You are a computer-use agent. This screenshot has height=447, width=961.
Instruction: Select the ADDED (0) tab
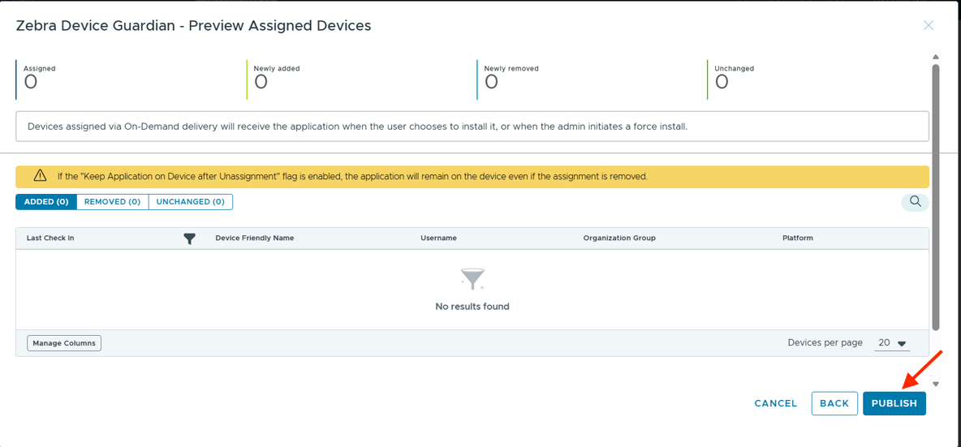pyautogui.click(x=46, y=202)
